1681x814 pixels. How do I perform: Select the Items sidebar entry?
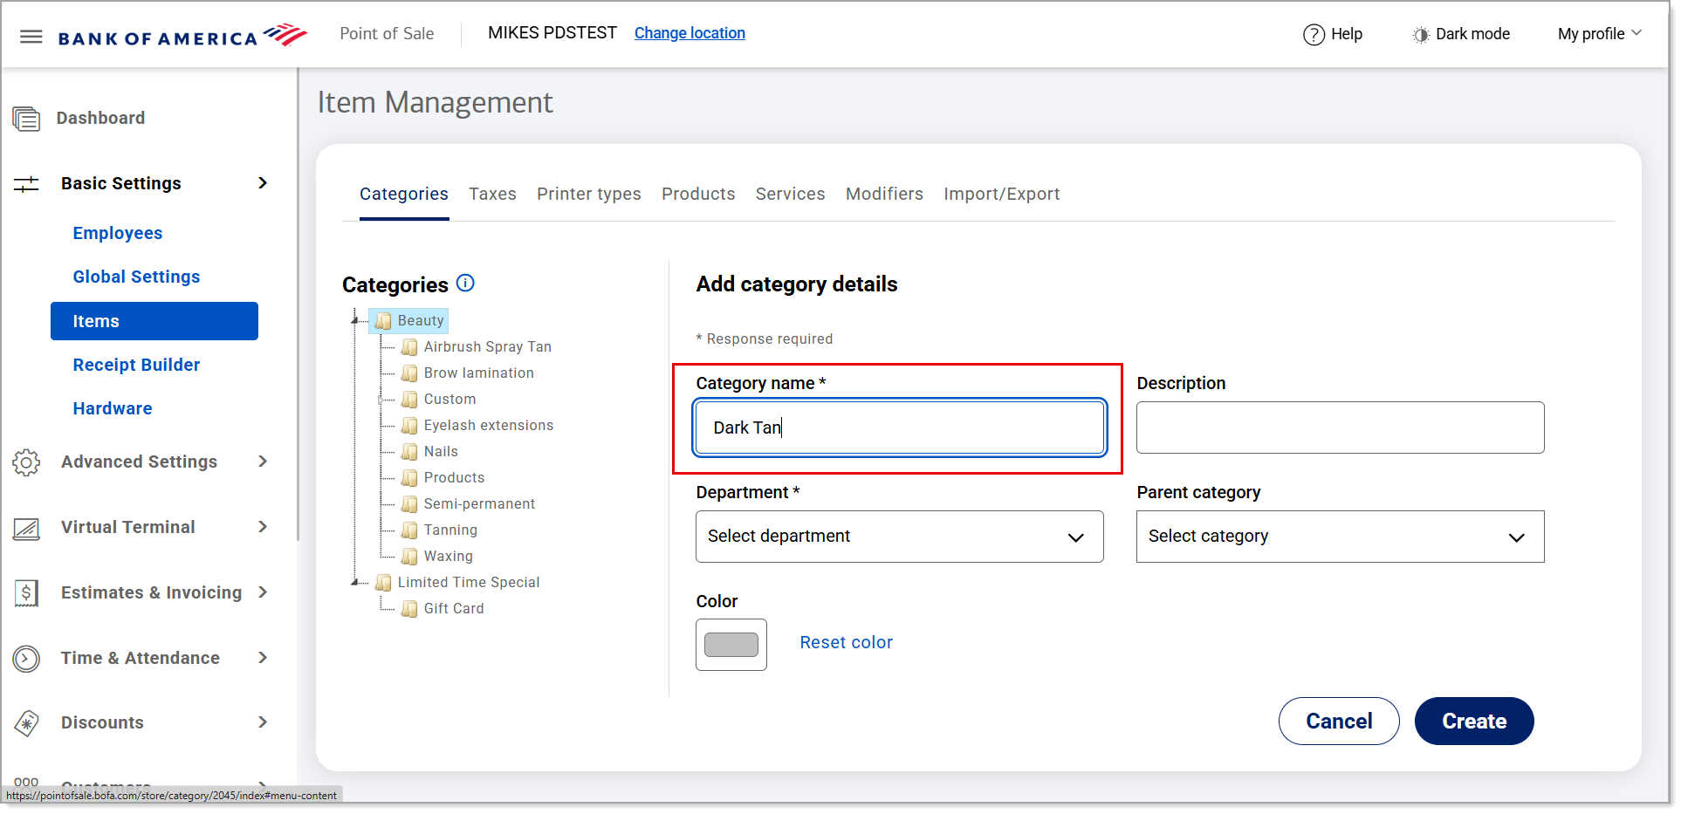154,321
